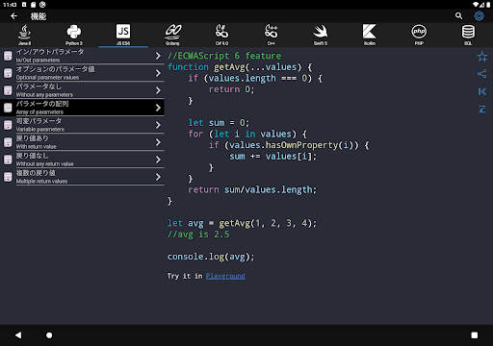493x346 pixels.
Task: Open settings gear icon
Action: click(479, 16)
